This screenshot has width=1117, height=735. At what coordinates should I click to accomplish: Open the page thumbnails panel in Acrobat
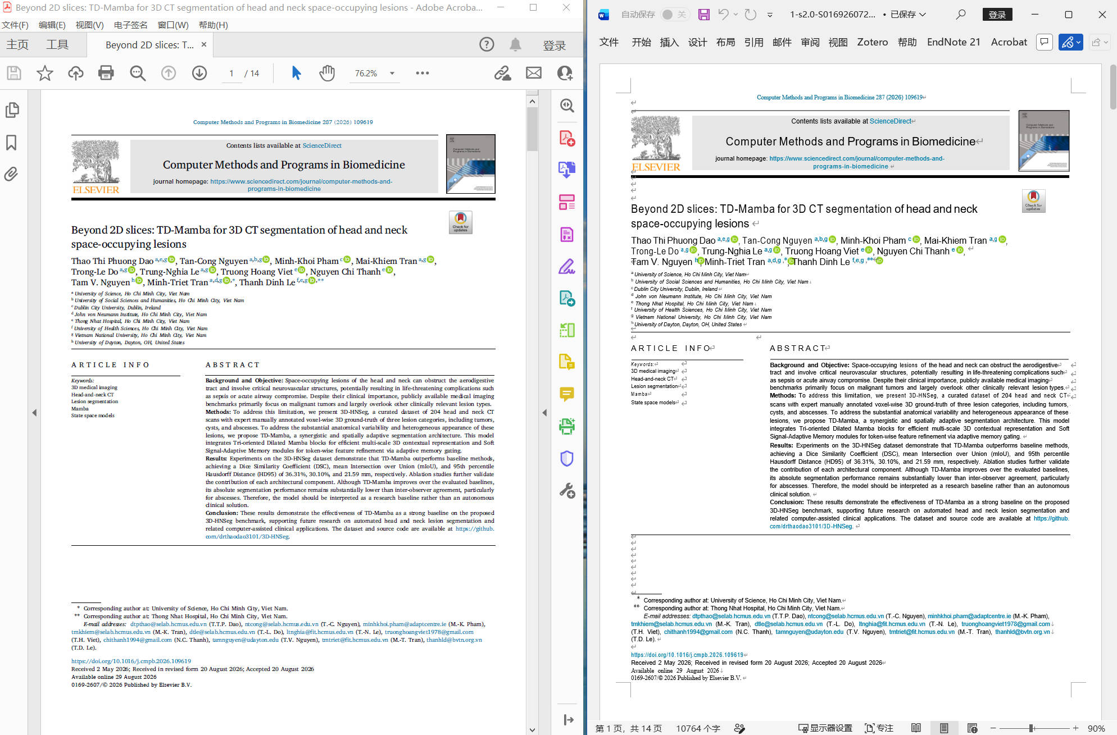[12, 110]
